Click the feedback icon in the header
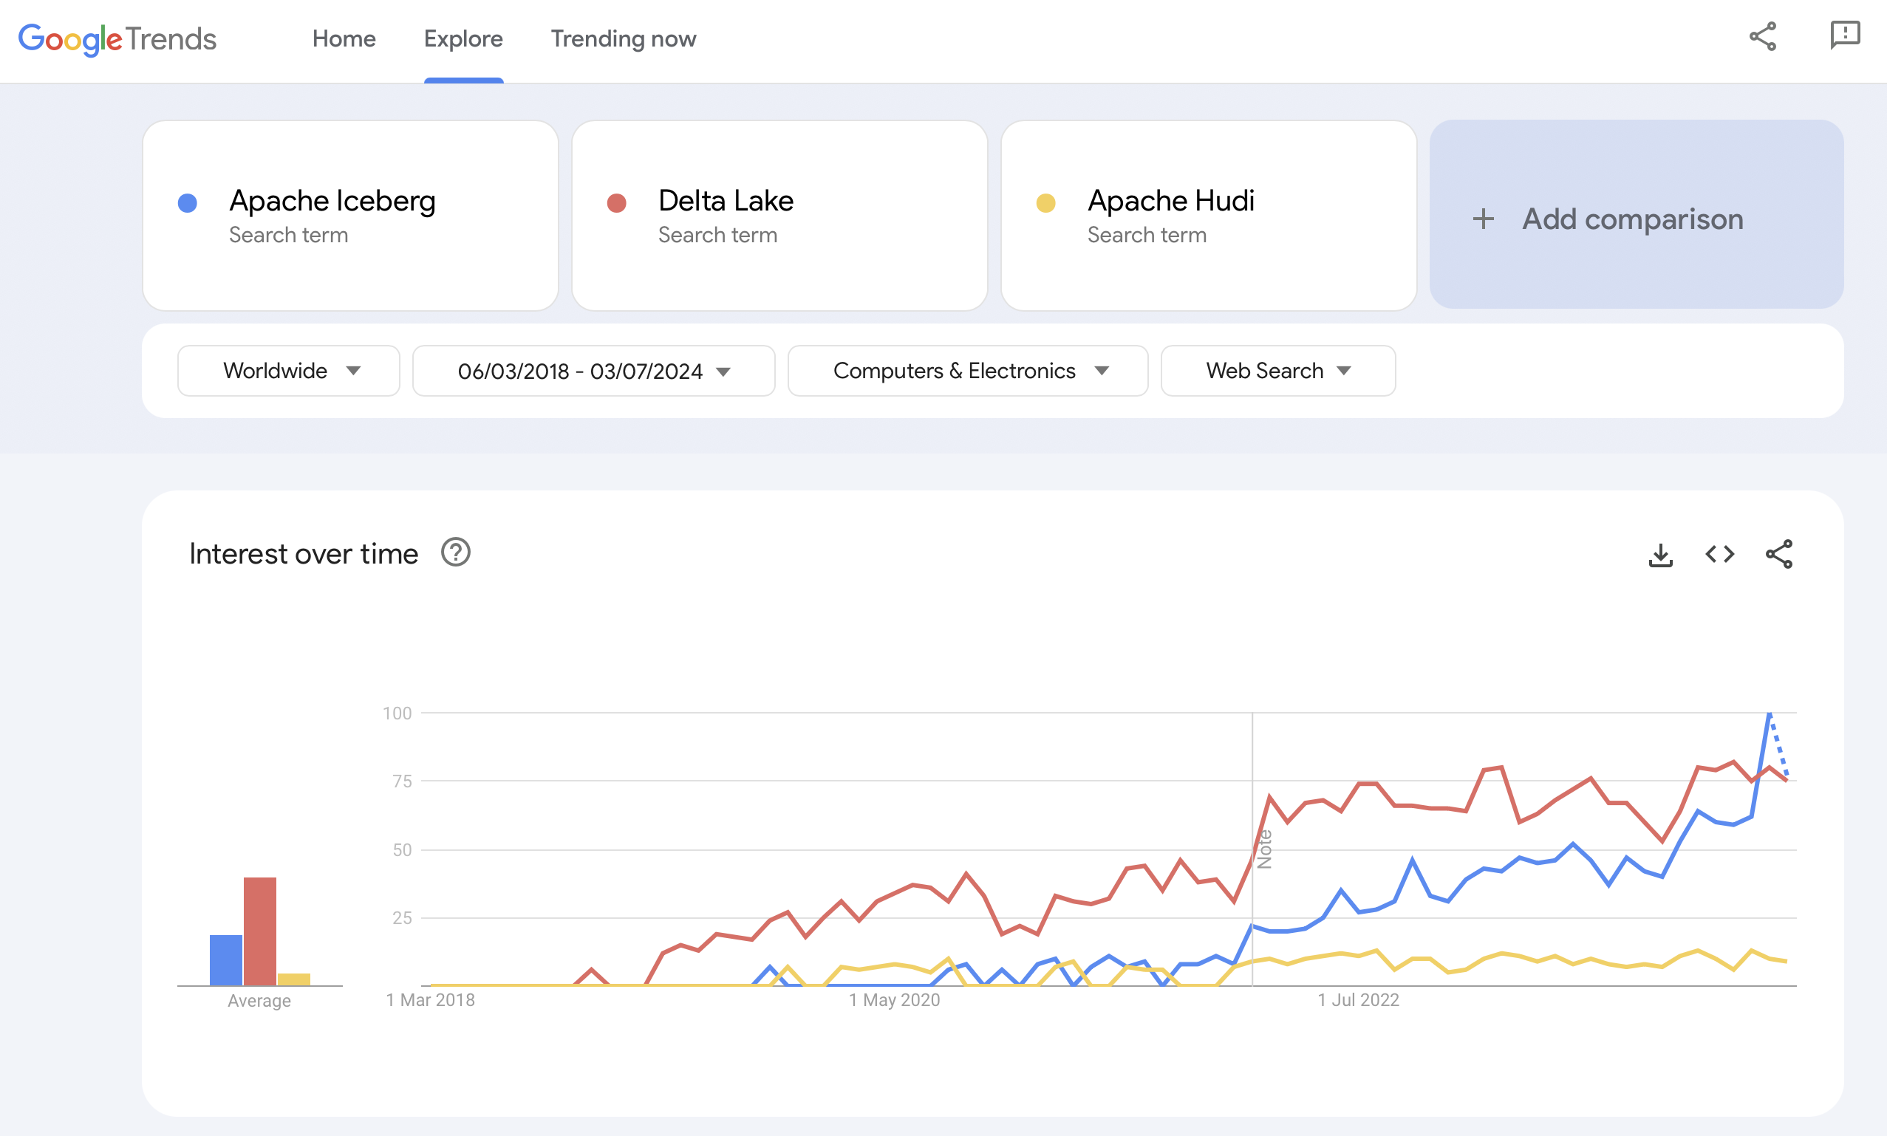The height and width of the screenshot is (1136, 1887). point(1845,36)
